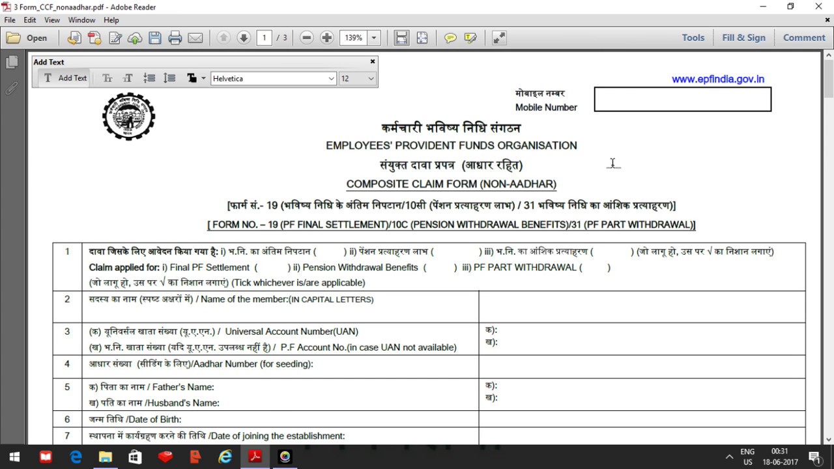Open Windows Store from taskbar
This screenshot has height=469, width=834.
pos(135,457)
